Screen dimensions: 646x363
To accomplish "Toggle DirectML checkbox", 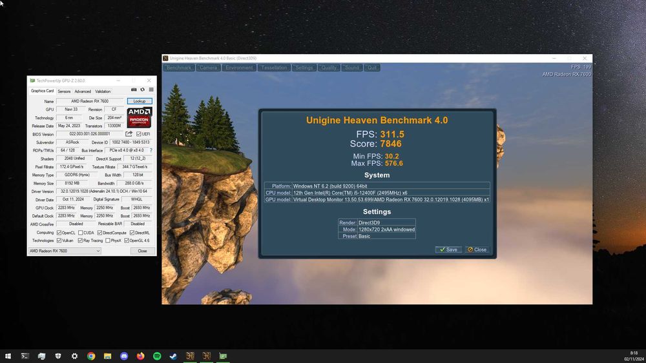I will [x=132, y=233].
